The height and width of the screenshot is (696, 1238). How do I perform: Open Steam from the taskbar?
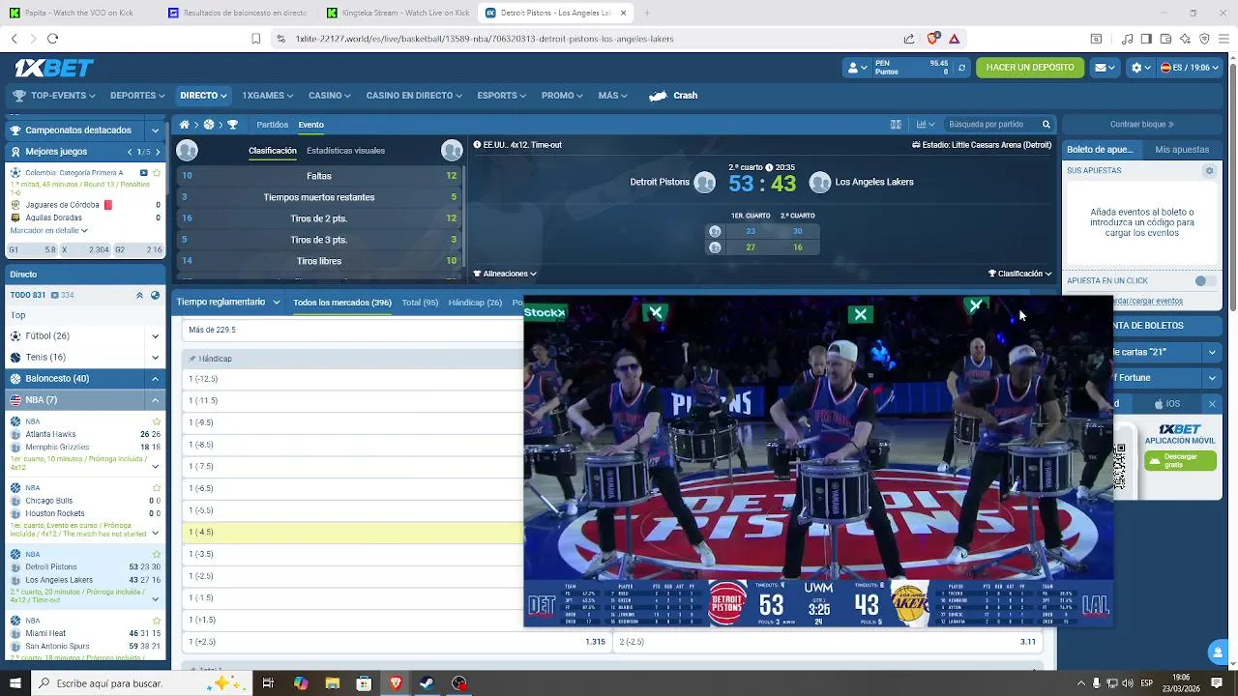(427, 683)
